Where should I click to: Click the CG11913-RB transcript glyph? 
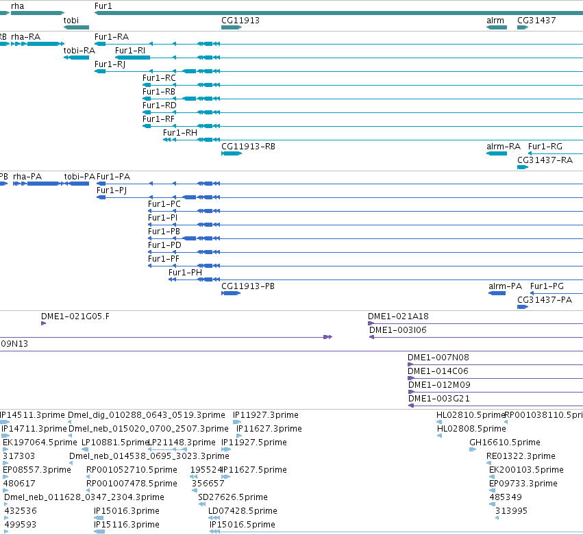click(x=232, y=153)
